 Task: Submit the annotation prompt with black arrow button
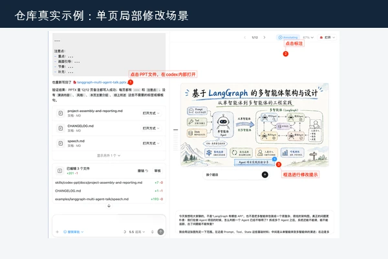[264, 175]
